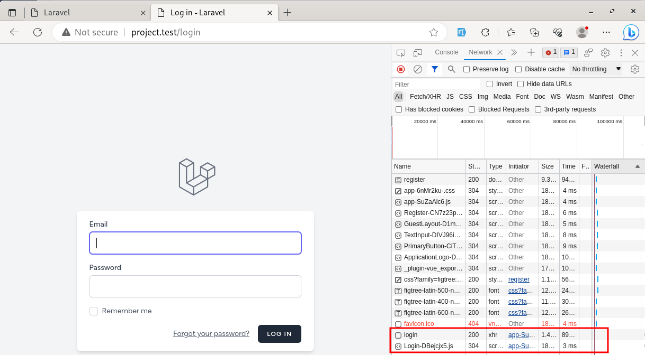Sort by the Size column header

[x=549, y=166]
